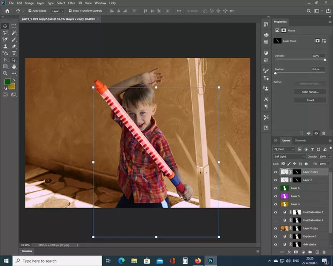Choose the Magic Wand tool
This screenshot has width=333, height=266.
pyautogui.click(x=13, y=33)
